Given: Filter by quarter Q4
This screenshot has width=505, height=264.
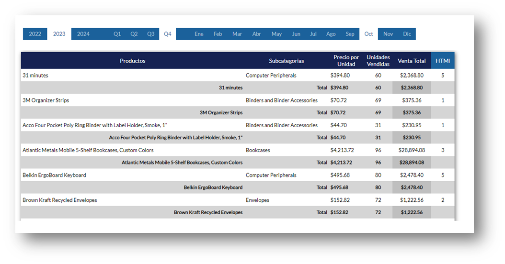Looking at the screenshot, I should (168, 34).
